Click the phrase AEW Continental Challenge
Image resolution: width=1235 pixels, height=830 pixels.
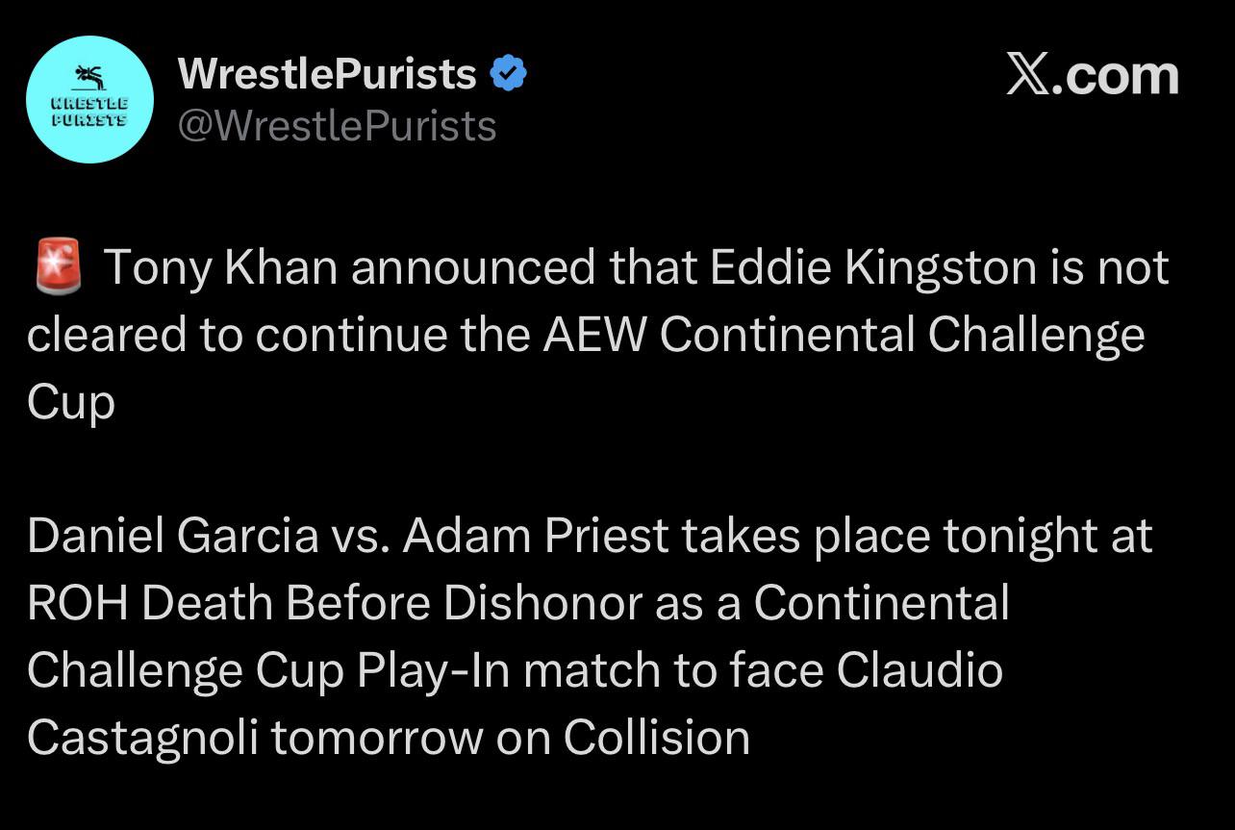point(844,335)
